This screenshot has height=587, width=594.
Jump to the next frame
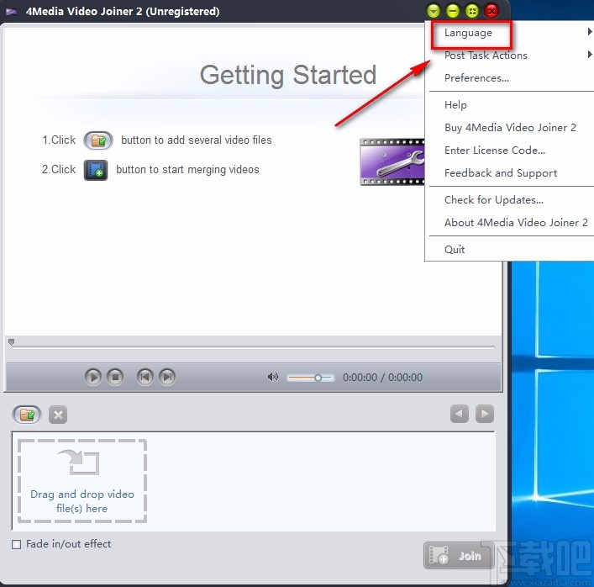tap(167, 377)
